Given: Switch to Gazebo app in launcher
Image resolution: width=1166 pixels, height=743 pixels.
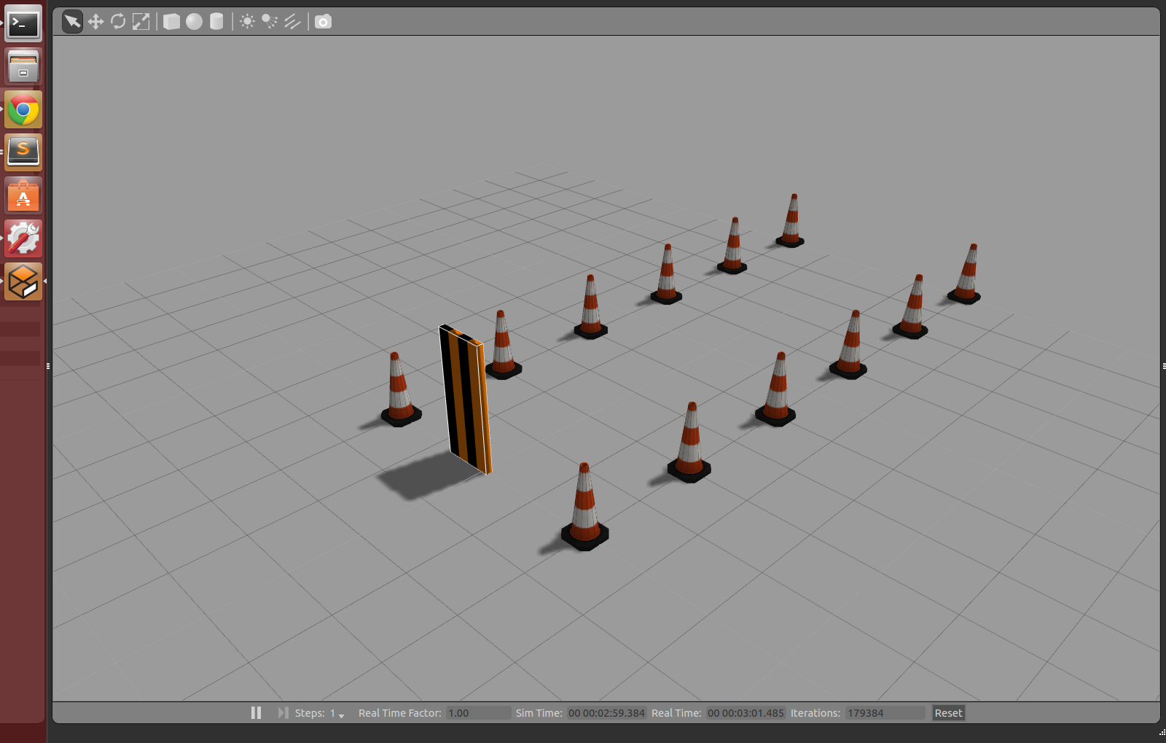Looking at the screenshot, I should pos(23,281).
